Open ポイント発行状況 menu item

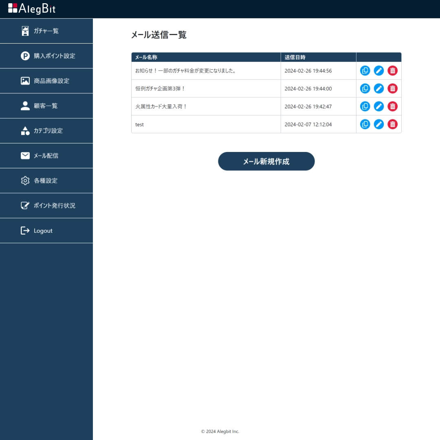pos(46,206)
